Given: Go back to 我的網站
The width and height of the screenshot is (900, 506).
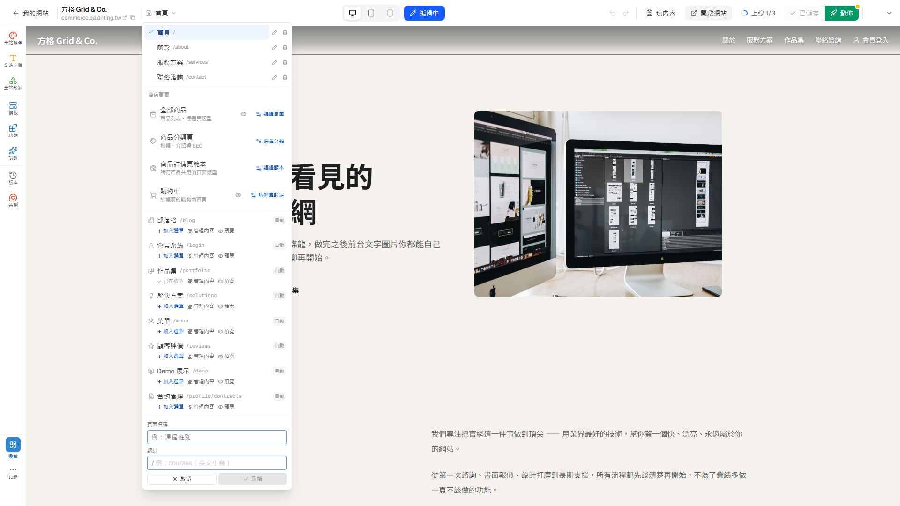Looking at the screenshot, I should (x=31, y=13).
